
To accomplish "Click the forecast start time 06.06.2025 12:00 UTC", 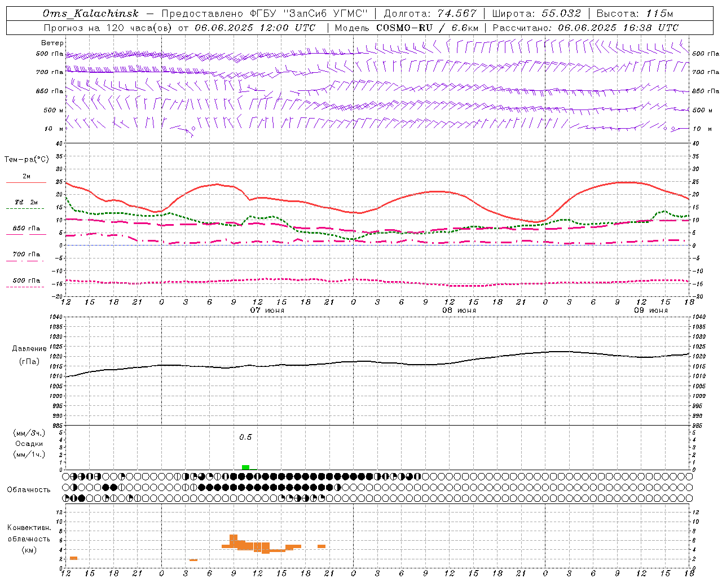I will click(255, 28).
